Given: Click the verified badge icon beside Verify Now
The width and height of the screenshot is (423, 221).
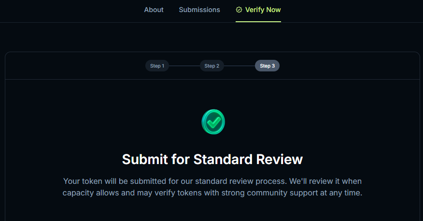Looking at the screenshot, I should pos(239,10).
